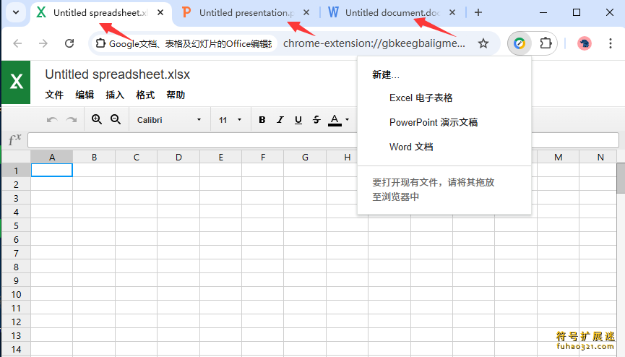Open the text color dropdown arrow

[347, 120]
